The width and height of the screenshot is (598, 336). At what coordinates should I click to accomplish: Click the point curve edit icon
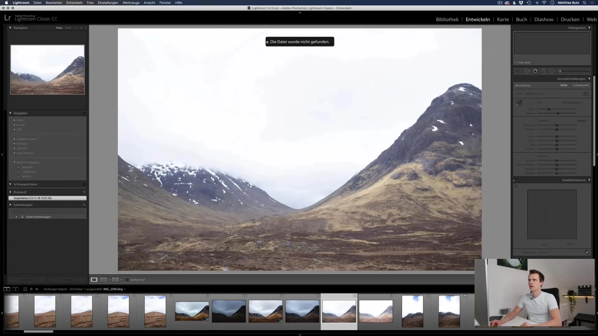(x=587, y=252)
